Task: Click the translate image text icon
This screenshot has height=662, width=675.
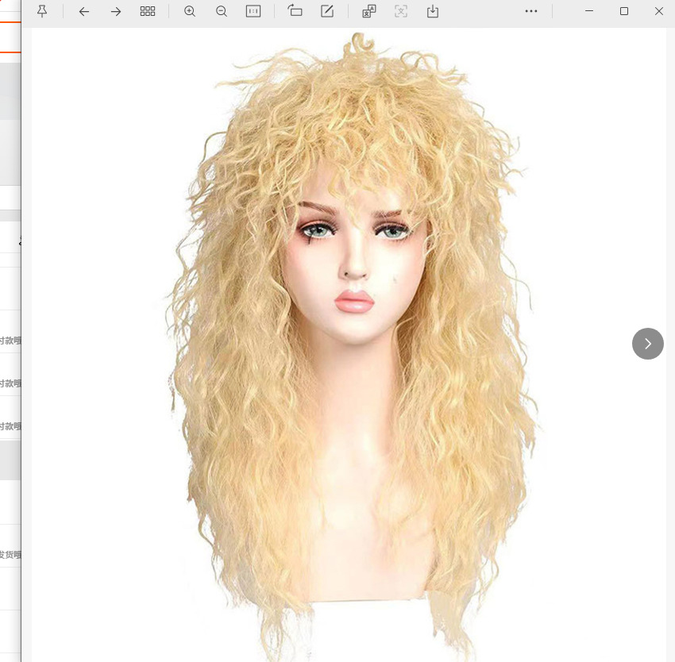Action: click(x=369, y=11)
